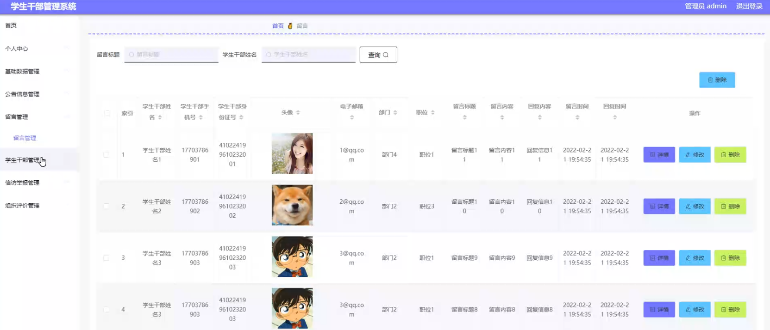
Task: Check the checkbox for row 1
Action: (106, 154)
